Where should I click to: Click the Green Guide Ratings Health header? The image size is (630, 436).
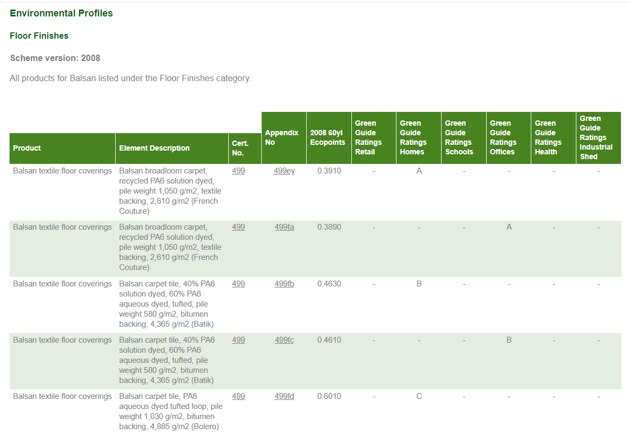(554, 138)
